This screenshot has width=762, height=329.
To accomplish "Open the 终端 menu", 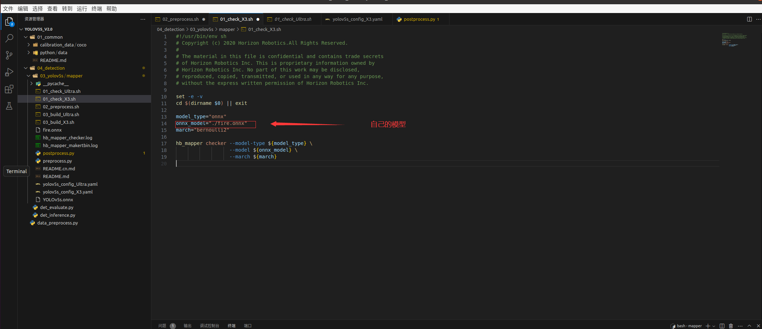I will [97, 9].
